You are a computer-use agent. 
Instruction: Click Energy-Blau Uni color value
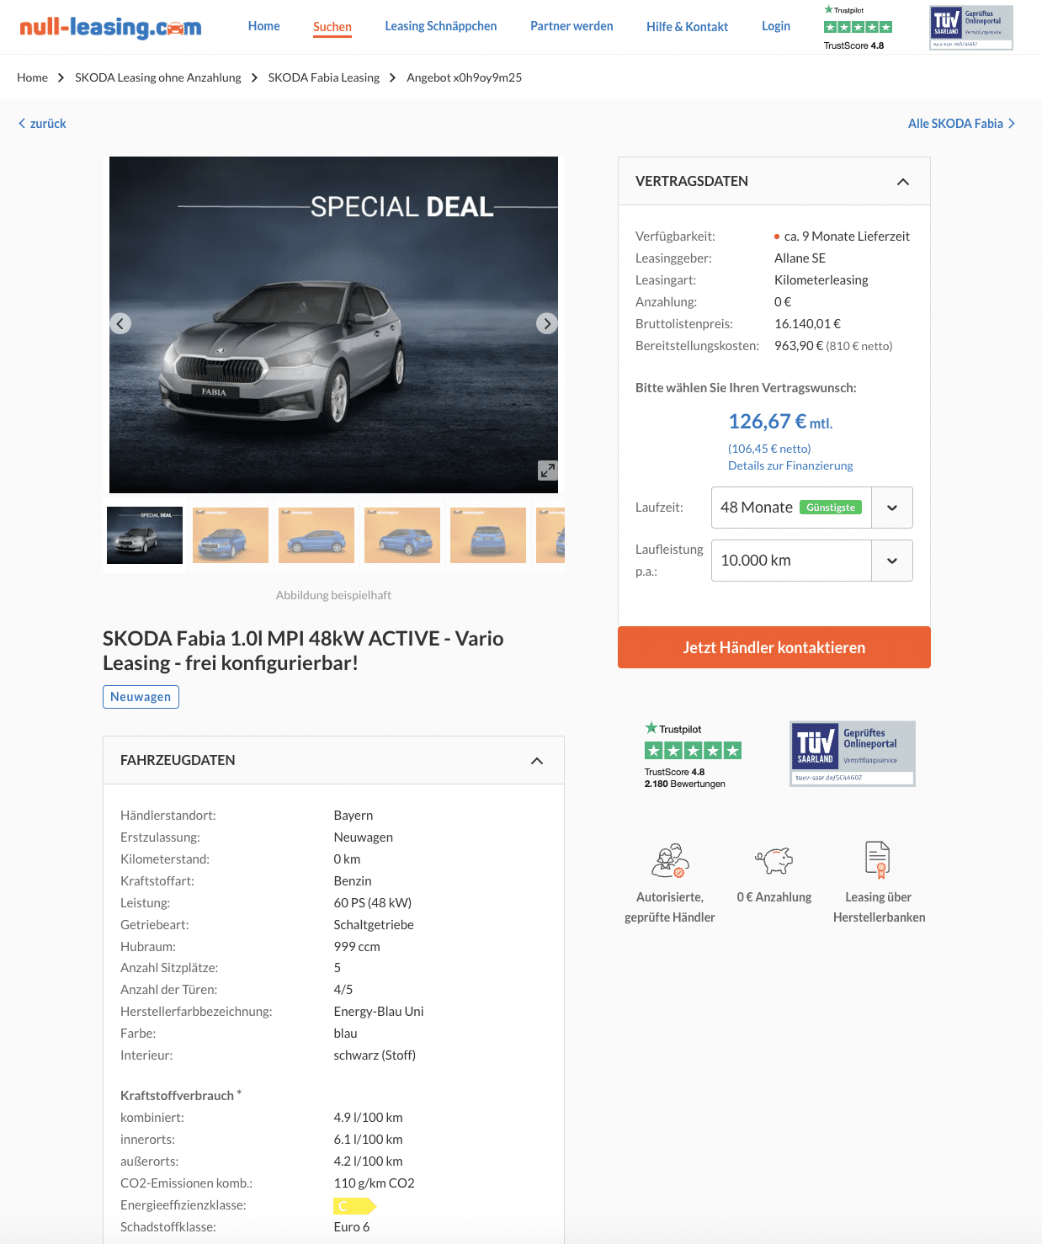(x=379, y=1012)
